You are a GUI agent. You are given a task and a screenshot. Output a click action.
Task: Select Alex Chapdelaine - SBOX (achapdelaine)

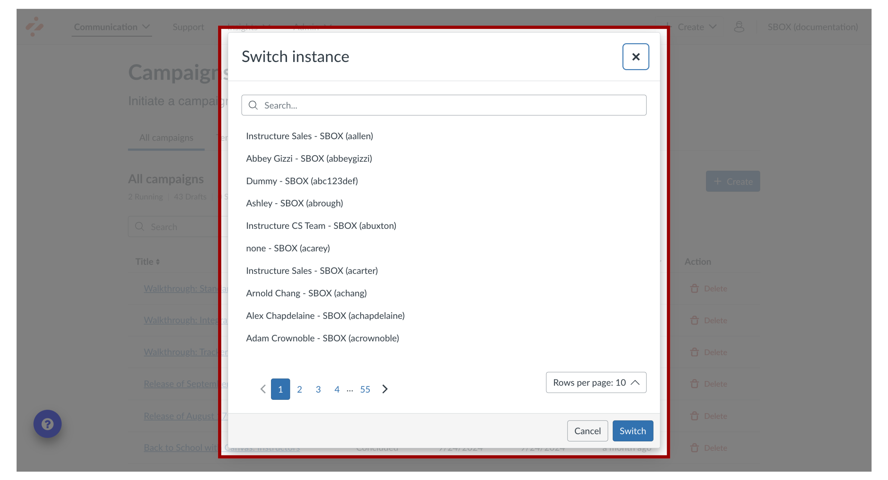click(x=325, y=315)
